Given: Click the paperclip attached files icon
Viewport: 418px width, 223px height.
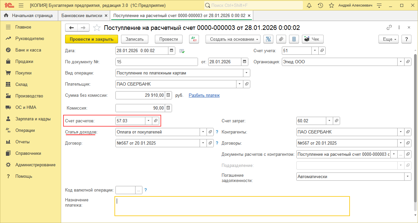Looking at the screenshot, I should pyautogui.click(x=281, y=39).
